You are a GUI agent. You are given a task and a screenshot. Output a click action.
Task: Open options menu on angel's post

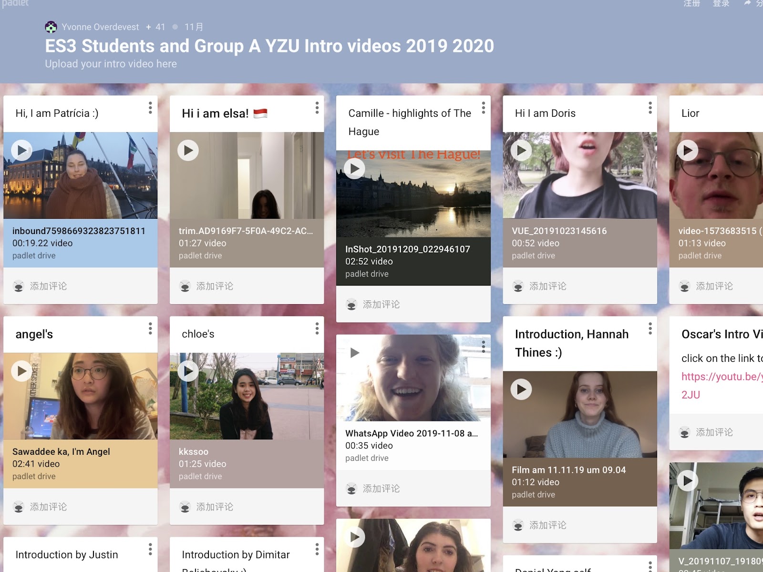tap(150, 328)
